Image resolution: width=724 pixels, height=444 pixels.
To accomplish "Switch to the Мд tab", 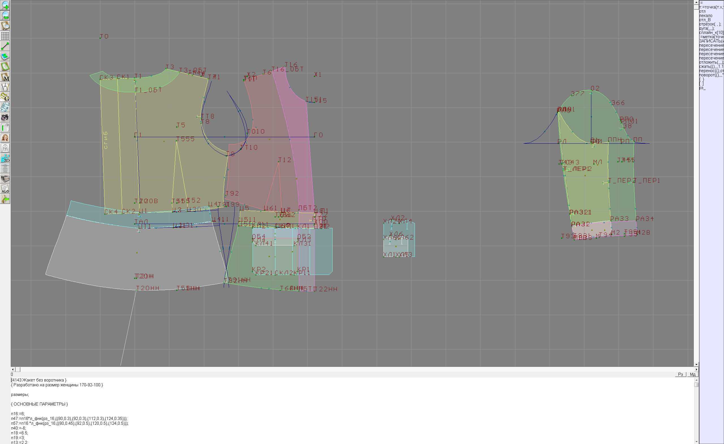I will pos(693,374).
